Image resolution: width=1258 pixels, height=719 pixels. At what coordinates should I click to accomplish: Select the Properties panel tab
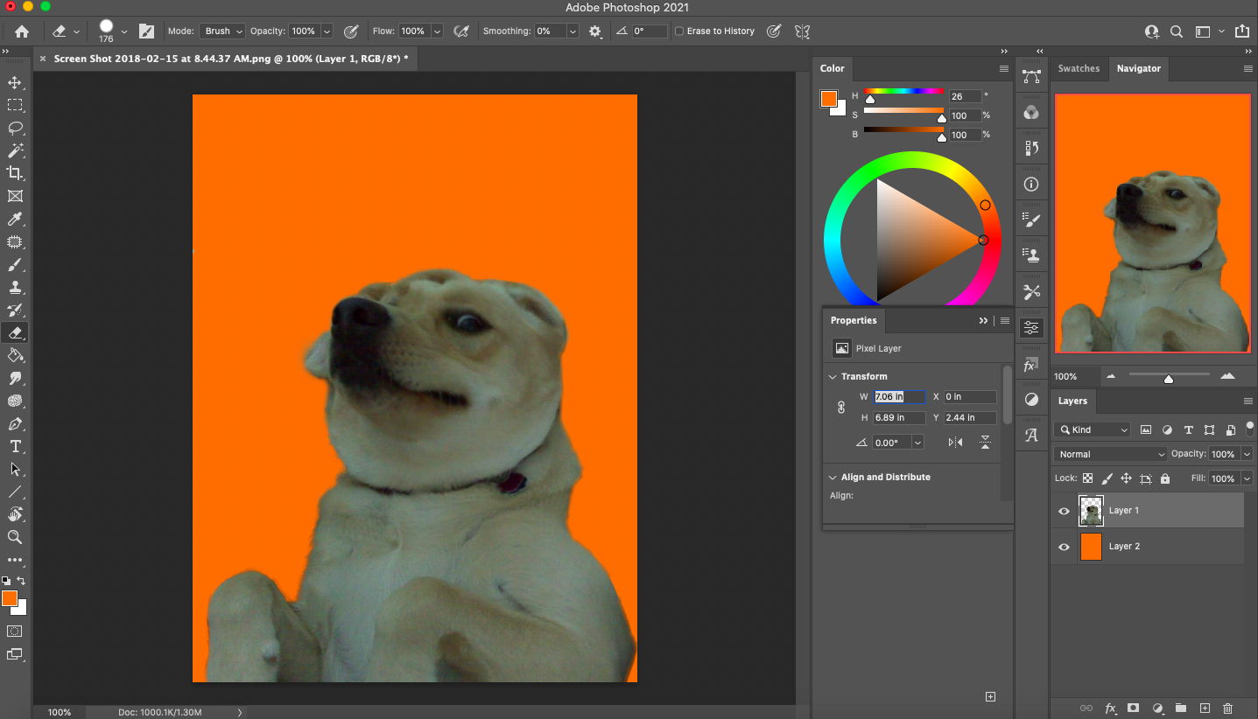pos(854,320)
